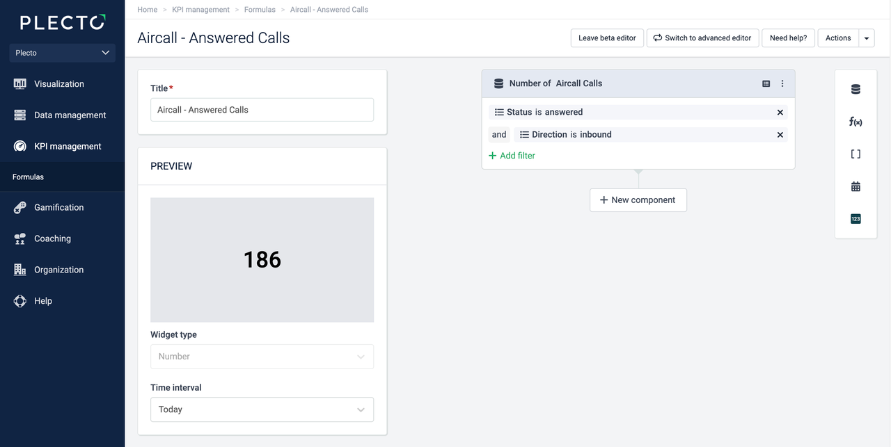This screenshot has width=891, height=447.
Task: Open the table view icon on Aircall Calls
Action: pos(766,83)
